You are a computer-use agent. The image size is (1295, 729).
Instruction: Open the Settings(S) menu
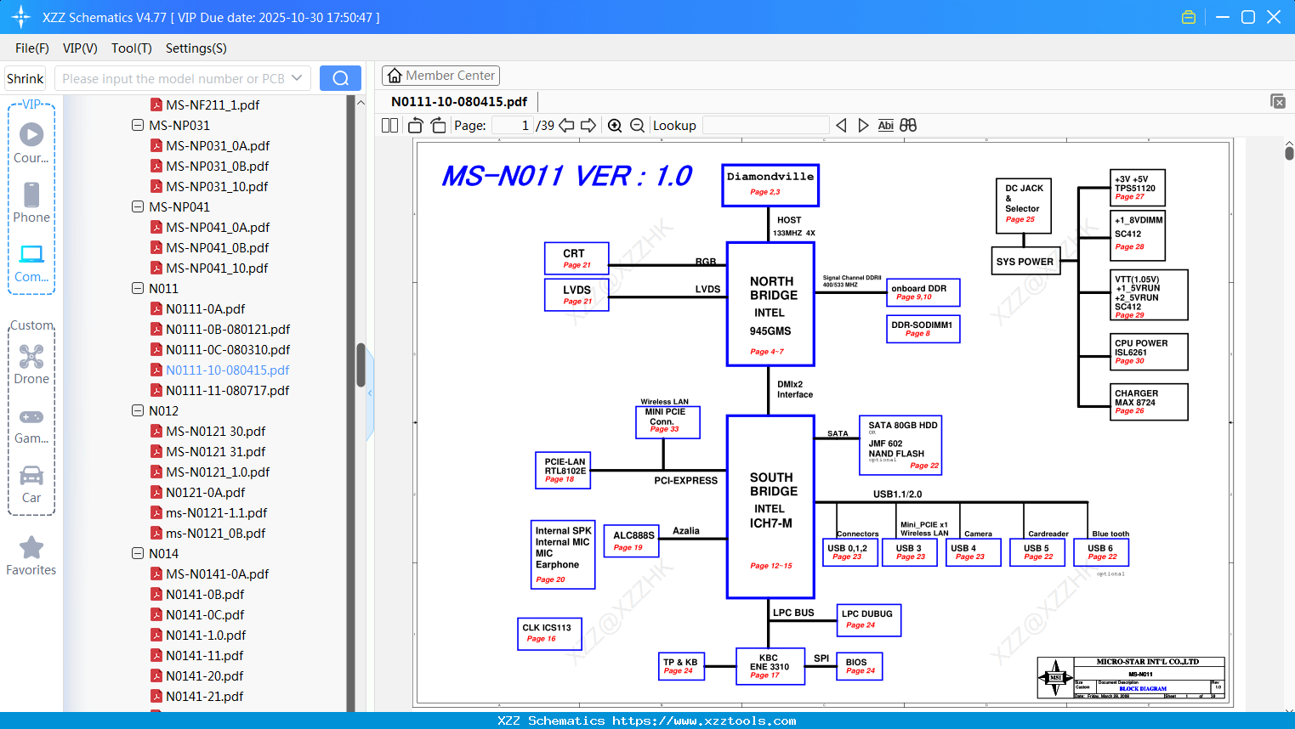[x=196, y=48]
